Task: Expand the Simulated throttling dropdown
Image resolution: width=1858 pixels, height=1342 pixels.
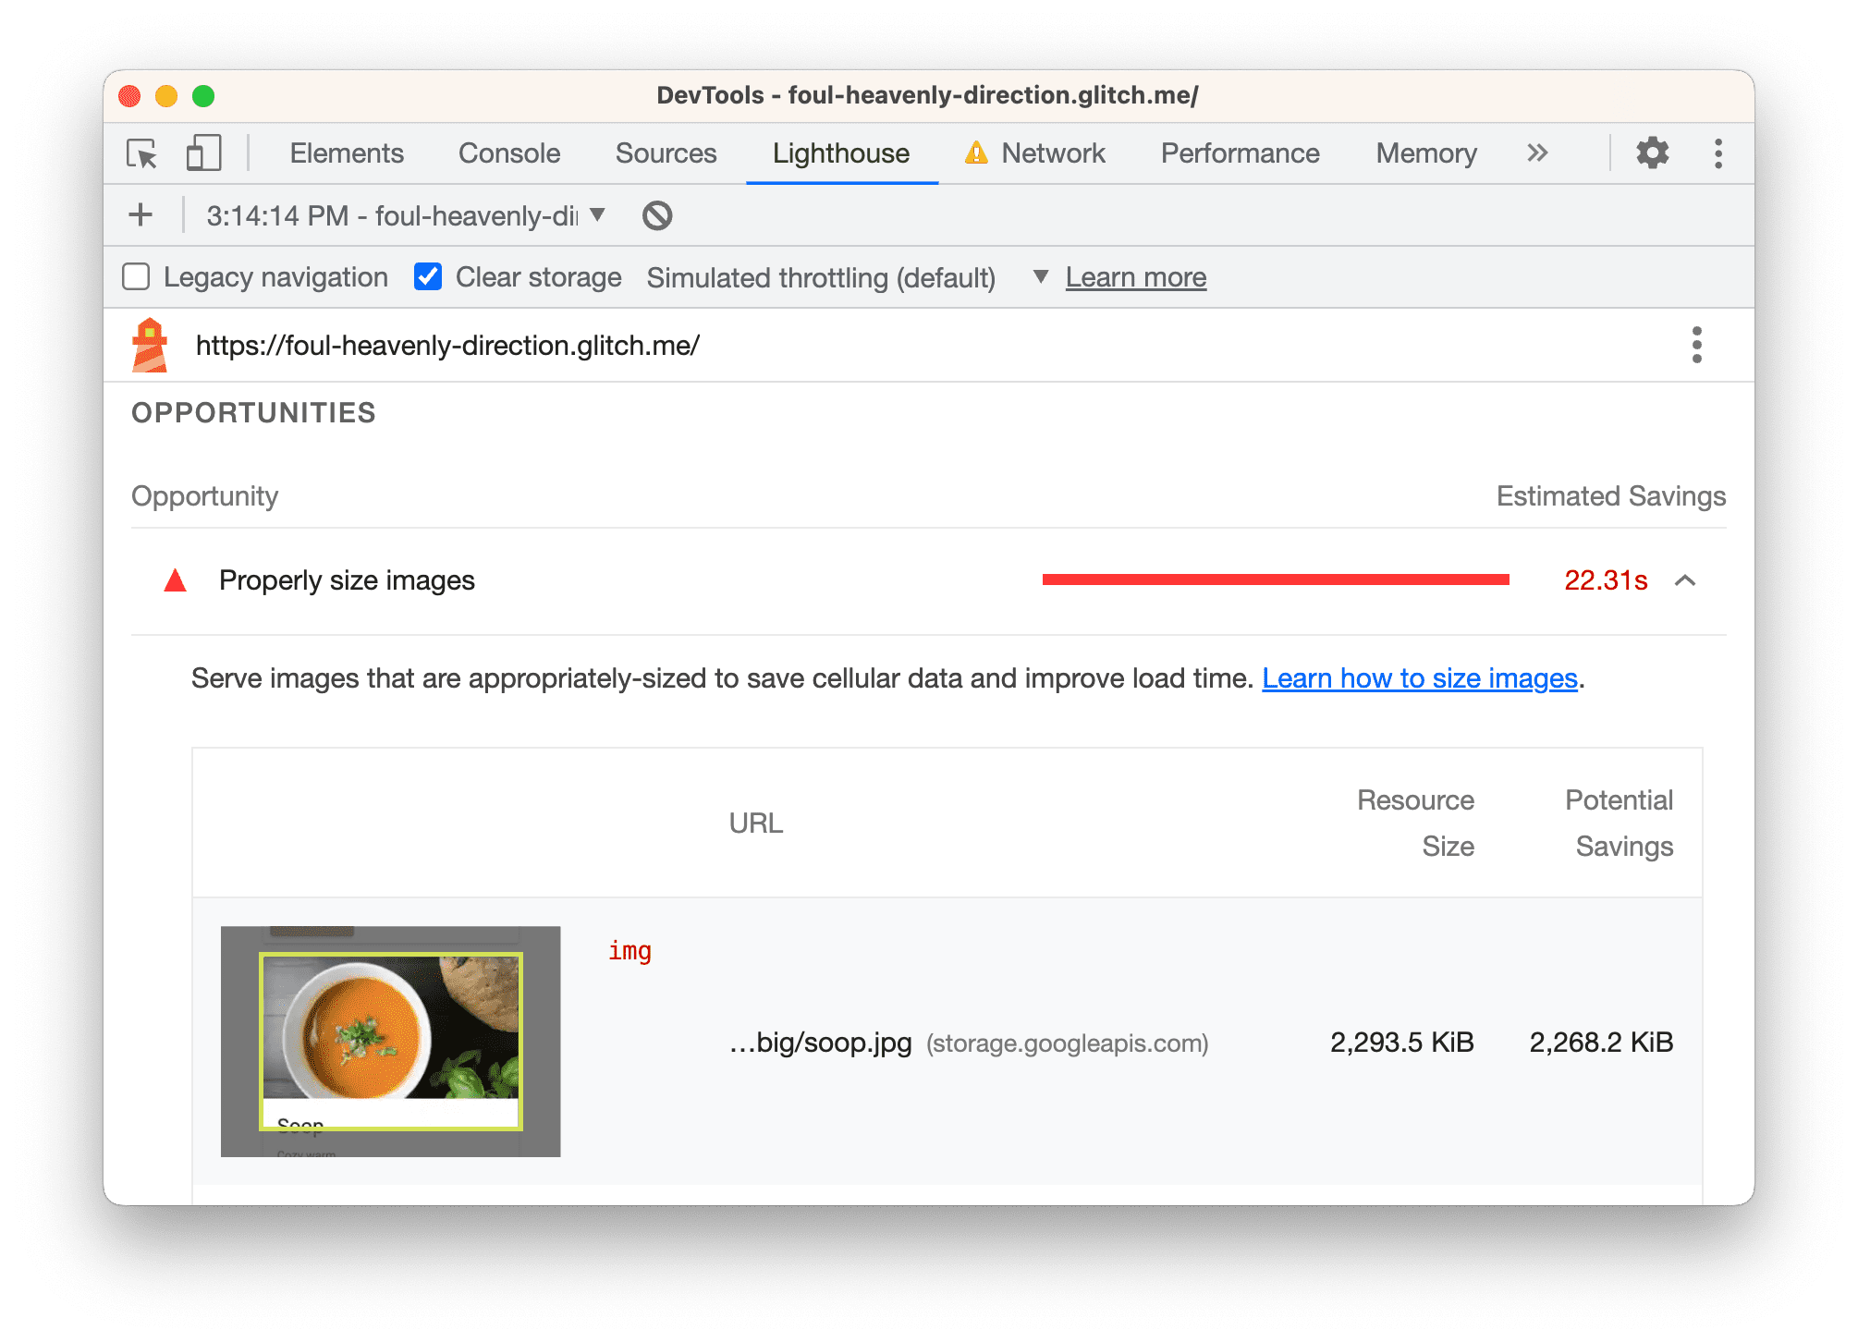Action: [x=1035, y=277]
